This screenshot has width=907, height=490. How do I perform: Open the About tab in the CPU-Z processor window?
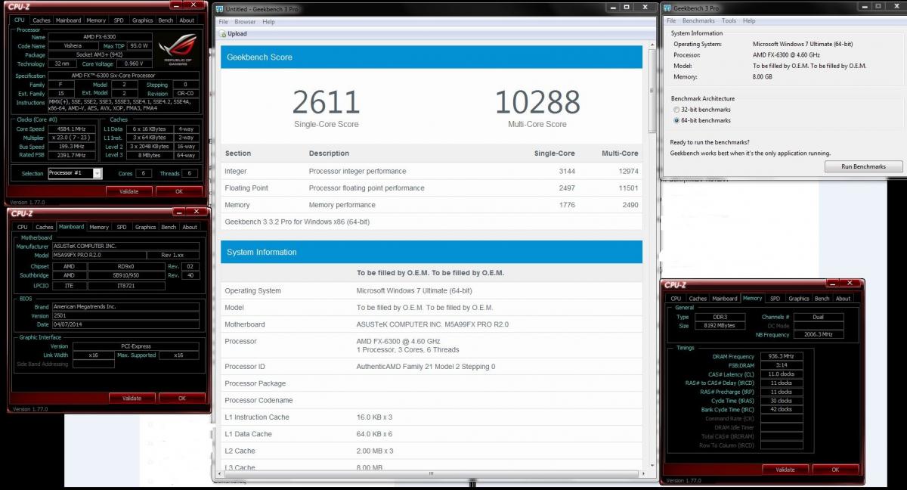pos(187,20)
